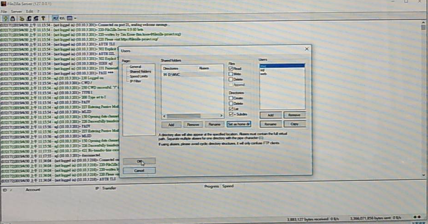This screenshot has height=224, width=428.
Task: Click the IP column header
Action: click(97, 189)
